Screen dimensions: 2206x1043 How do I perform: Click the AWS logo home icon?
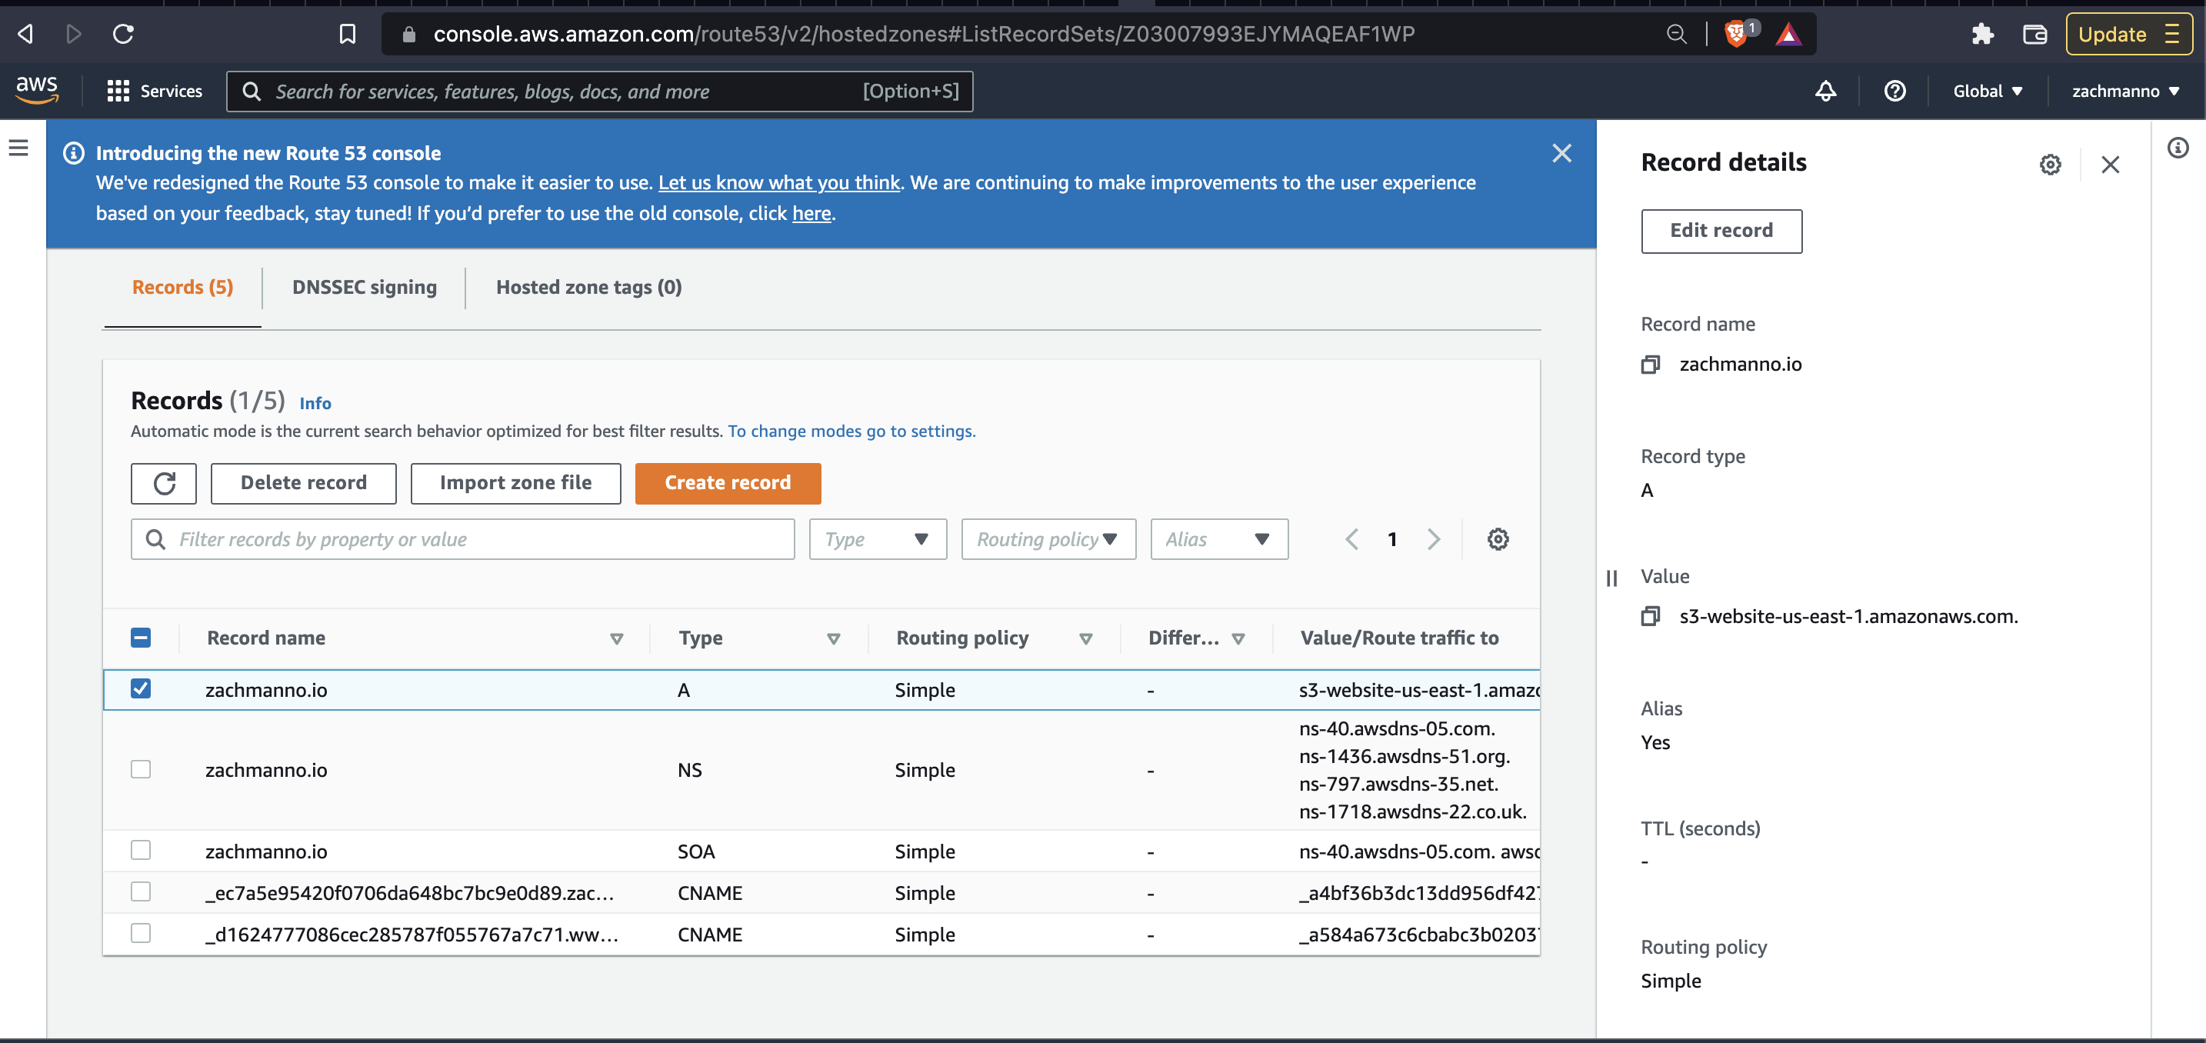coord(37,90)
